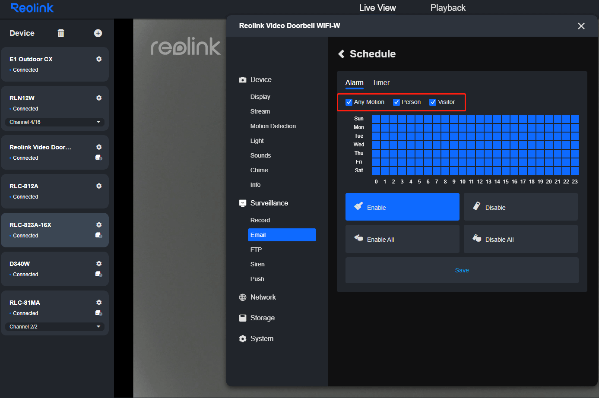Click the Disable eraser button
Image resolution: width=599 pixels, height=398 pixels.
[521, 207]
